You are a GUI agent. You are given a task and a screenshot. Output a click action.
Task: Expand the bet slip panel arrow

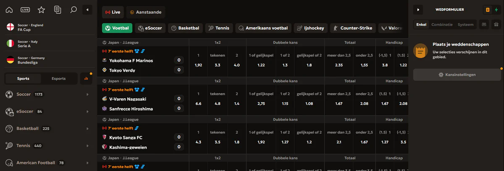418,9
